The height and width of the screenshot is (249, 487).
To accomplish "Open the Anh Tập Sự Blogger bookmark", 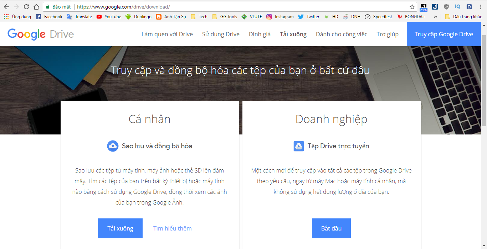I will click(171, 17).
